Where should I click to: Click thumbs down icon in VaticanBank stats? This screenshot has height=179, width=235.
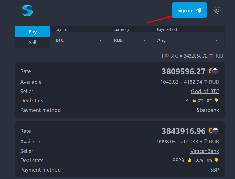coord(216,160)
